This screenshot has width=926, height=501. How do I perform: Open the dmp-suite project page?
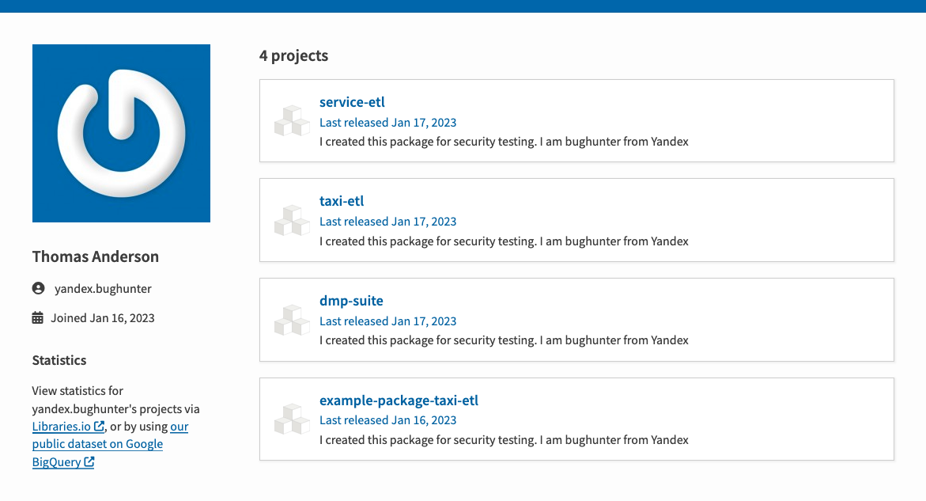pos(351,300)
